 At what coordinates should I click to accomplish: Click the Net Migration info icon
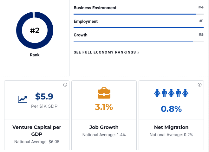(x=200, y=85)
